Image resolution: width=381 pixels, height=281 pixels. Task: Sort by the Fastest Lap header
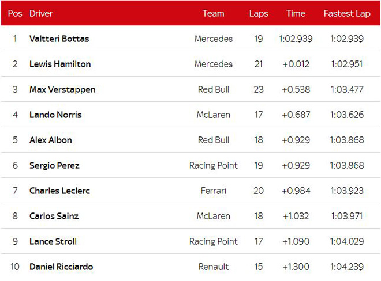click(x=346, y=13)
